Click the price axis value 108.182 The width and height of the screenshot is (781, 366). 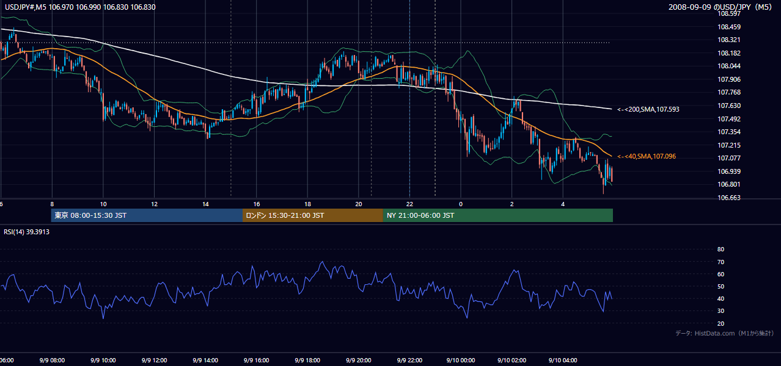click(728, 53)
